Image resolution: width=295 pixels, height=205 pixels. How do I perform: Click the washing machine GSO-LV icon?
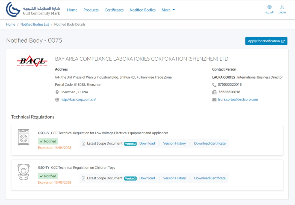coord(23,137)
